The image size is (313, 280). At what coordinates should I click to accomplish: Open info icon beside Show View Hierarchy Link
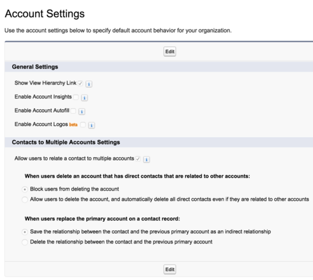click(x=89, y=84)
